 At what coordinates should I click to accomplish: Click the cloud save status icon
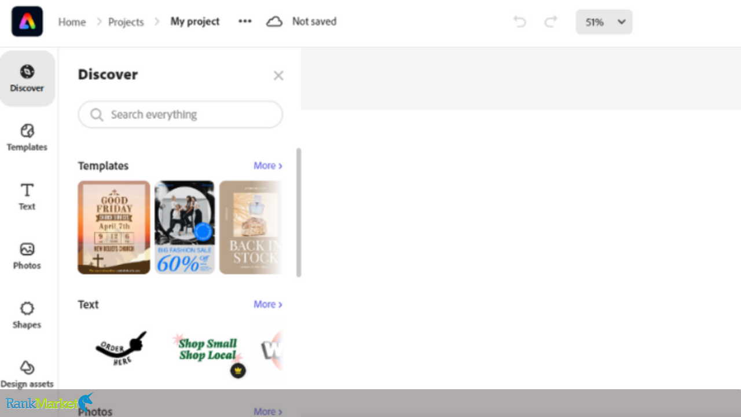coord(274,22)
